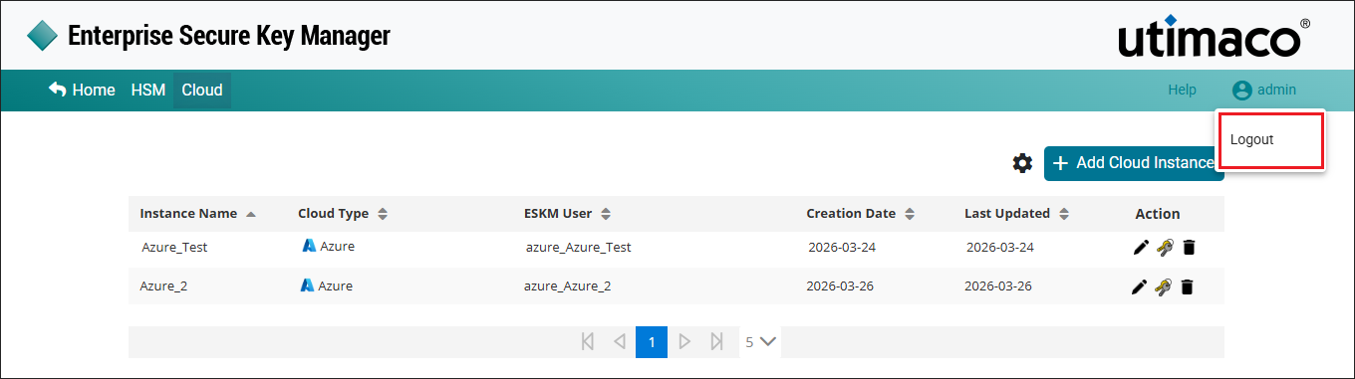1355x379 pixels.
Task: Open the rows-per-page dropdown showing 5
Action: [760, 341]
